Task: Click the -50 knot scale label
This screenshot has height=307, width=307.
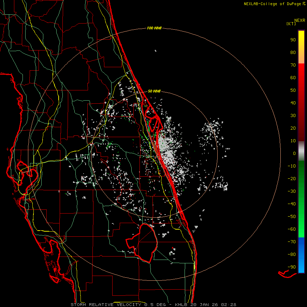Action: pos(292,217)
